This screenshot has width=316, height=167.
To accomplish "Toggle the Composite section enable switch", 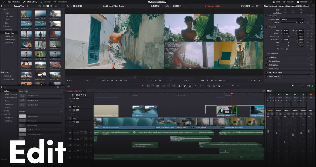I will click(x=267, y=16).
